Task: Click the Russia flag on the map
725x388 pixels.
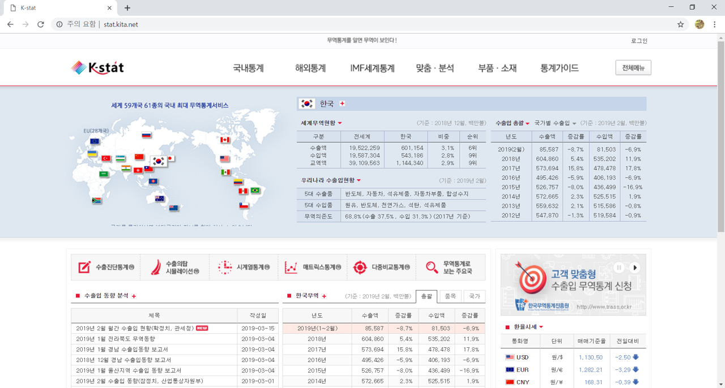Action: coord(147,135)
